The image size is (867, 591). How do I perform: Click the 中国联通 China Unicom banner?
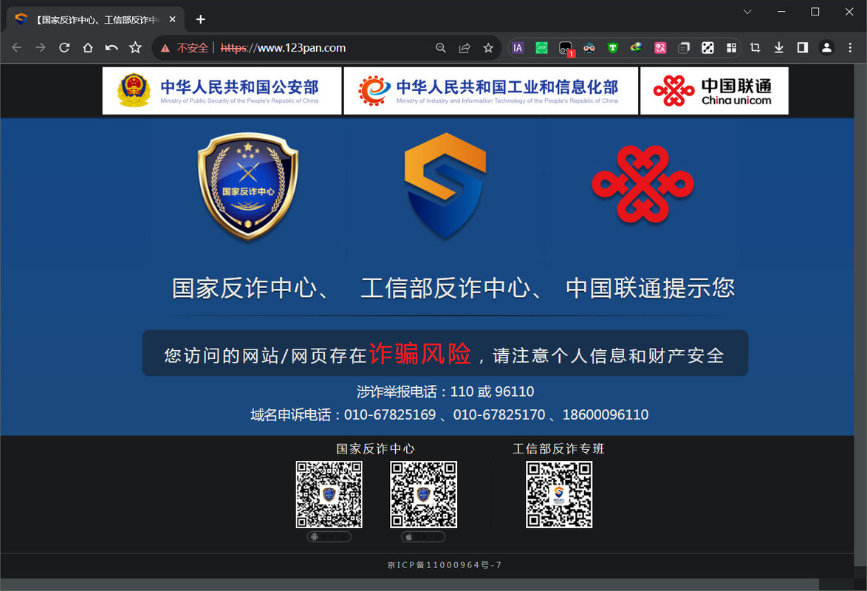pyautogui.click(x=714, y=91)
